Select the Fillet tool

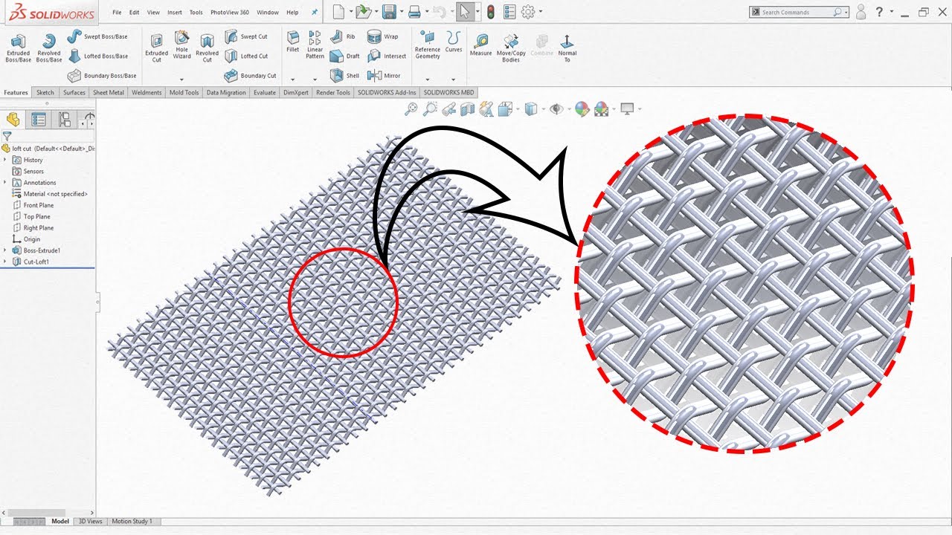[x=293, y=43]
